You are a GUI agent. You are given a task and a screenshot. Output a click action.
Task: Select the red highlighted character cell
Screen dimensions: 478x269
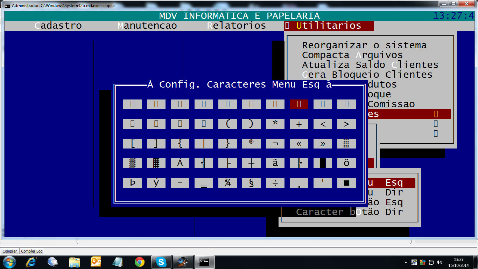[x=299, y=104]
